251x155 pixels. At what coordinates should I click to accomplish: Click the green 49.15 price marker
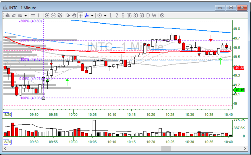click(x=239, y=90)
